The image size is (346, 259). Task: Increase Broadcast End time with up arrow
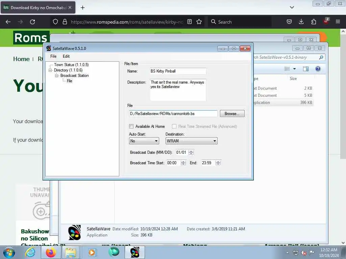[218, 162]
